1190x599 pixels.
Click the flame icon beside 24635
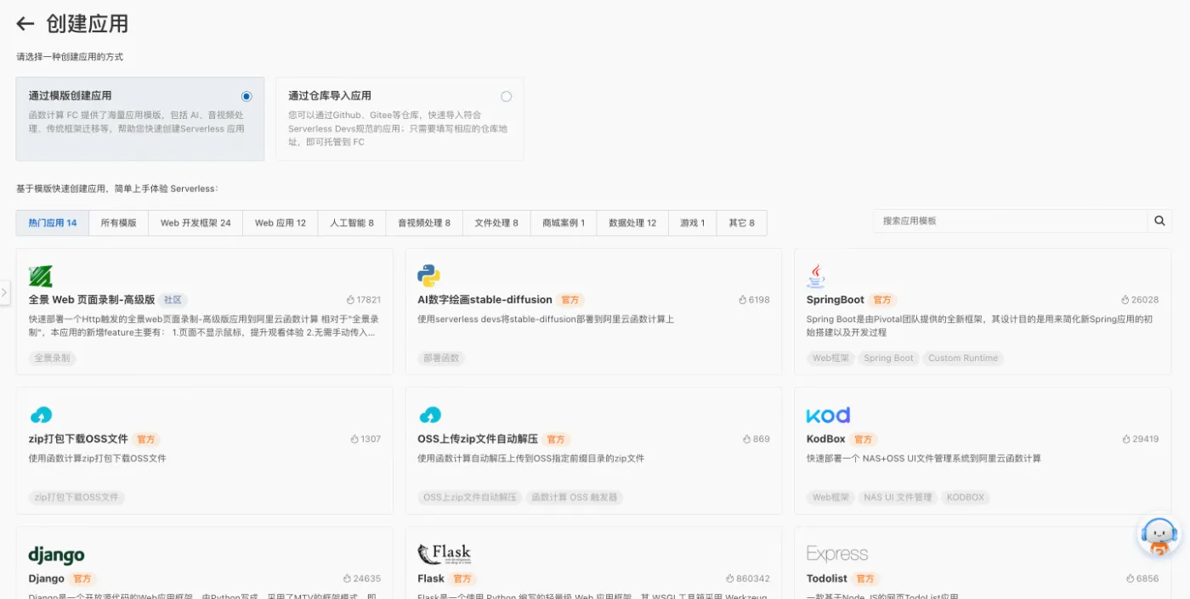pos(348,579)
